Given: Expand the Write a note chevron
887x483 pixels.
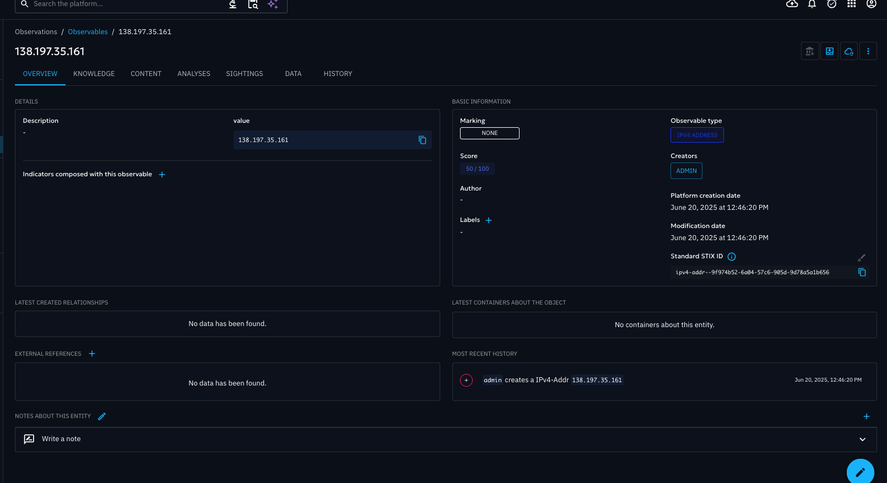Looking at the screenshot, I should click(x=863, y=439).
